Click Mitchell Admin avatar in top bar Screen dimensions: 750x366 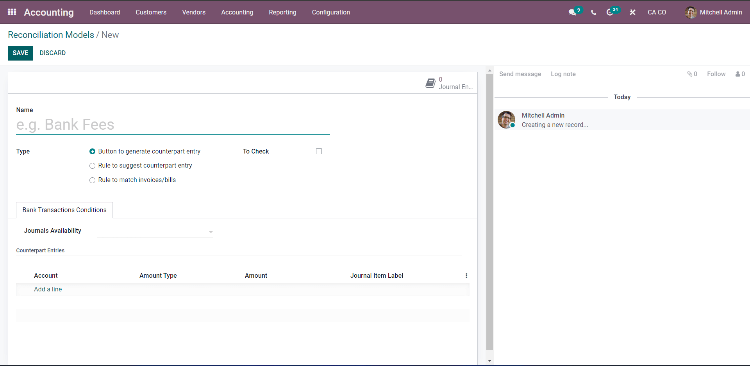[691, 12]
